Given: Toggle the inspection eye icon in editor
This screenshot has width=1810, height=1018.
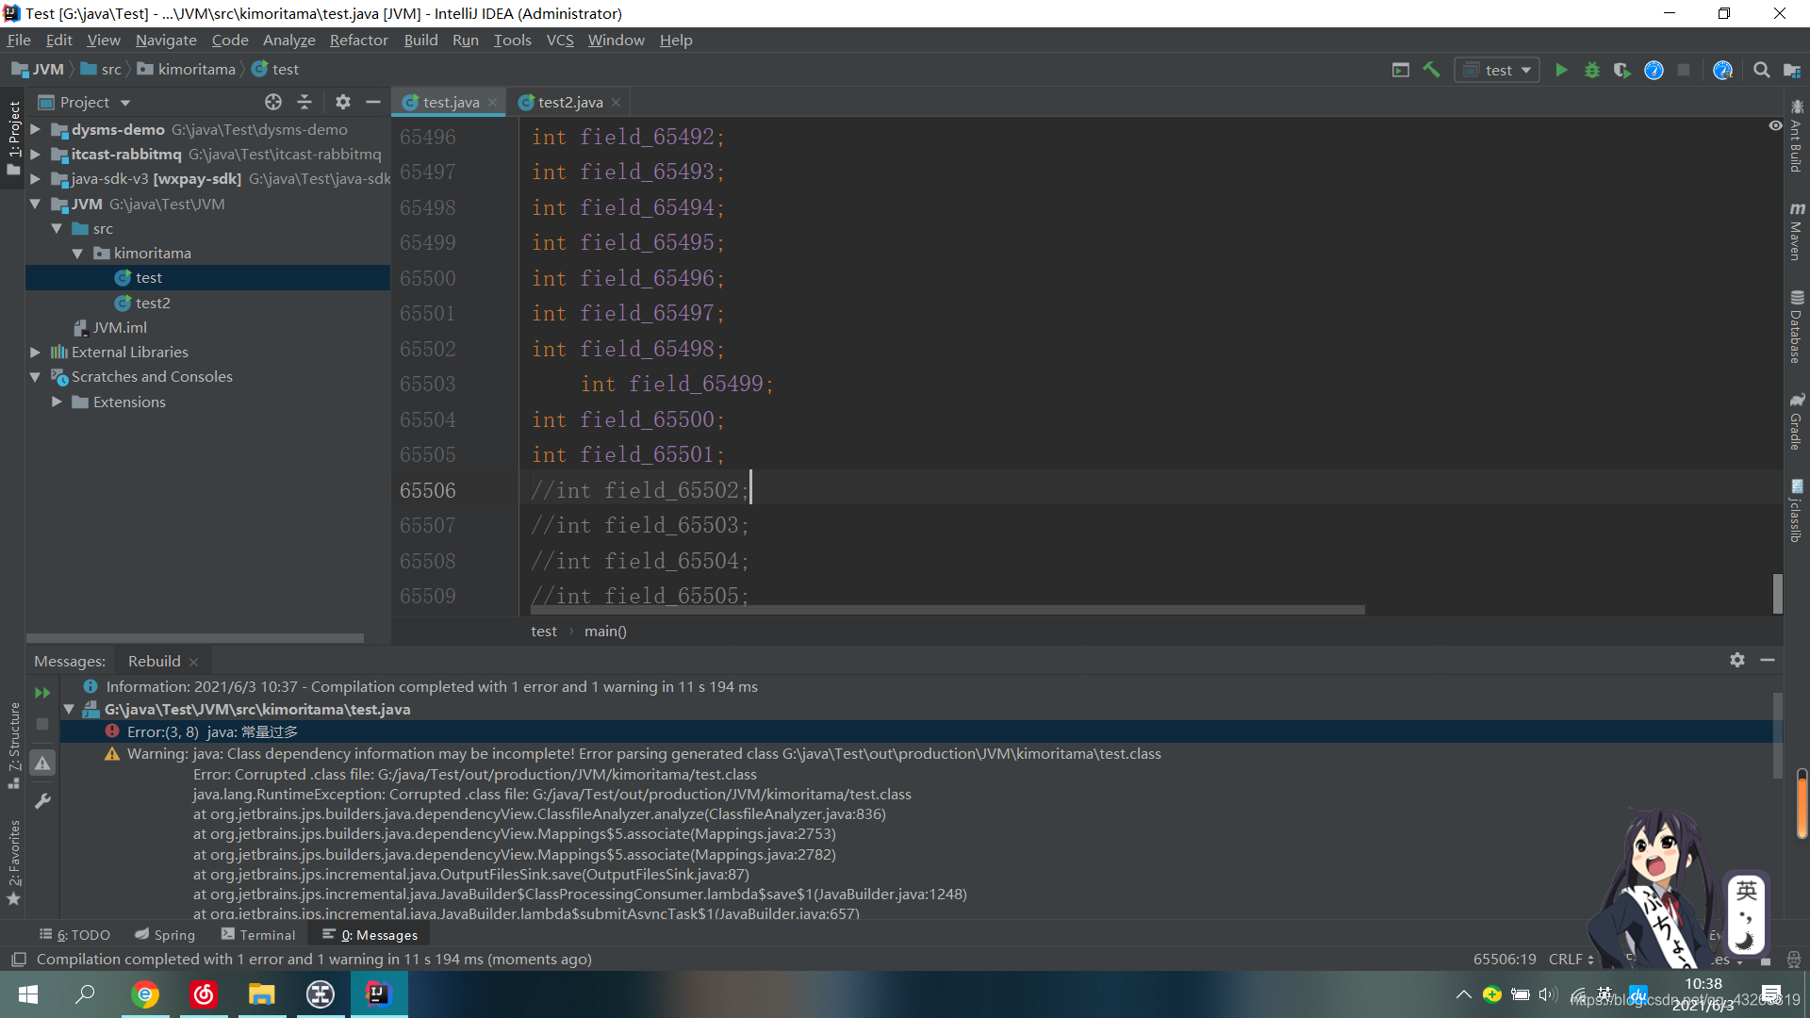Looking at the screenshot, I should pos(1775,125).
